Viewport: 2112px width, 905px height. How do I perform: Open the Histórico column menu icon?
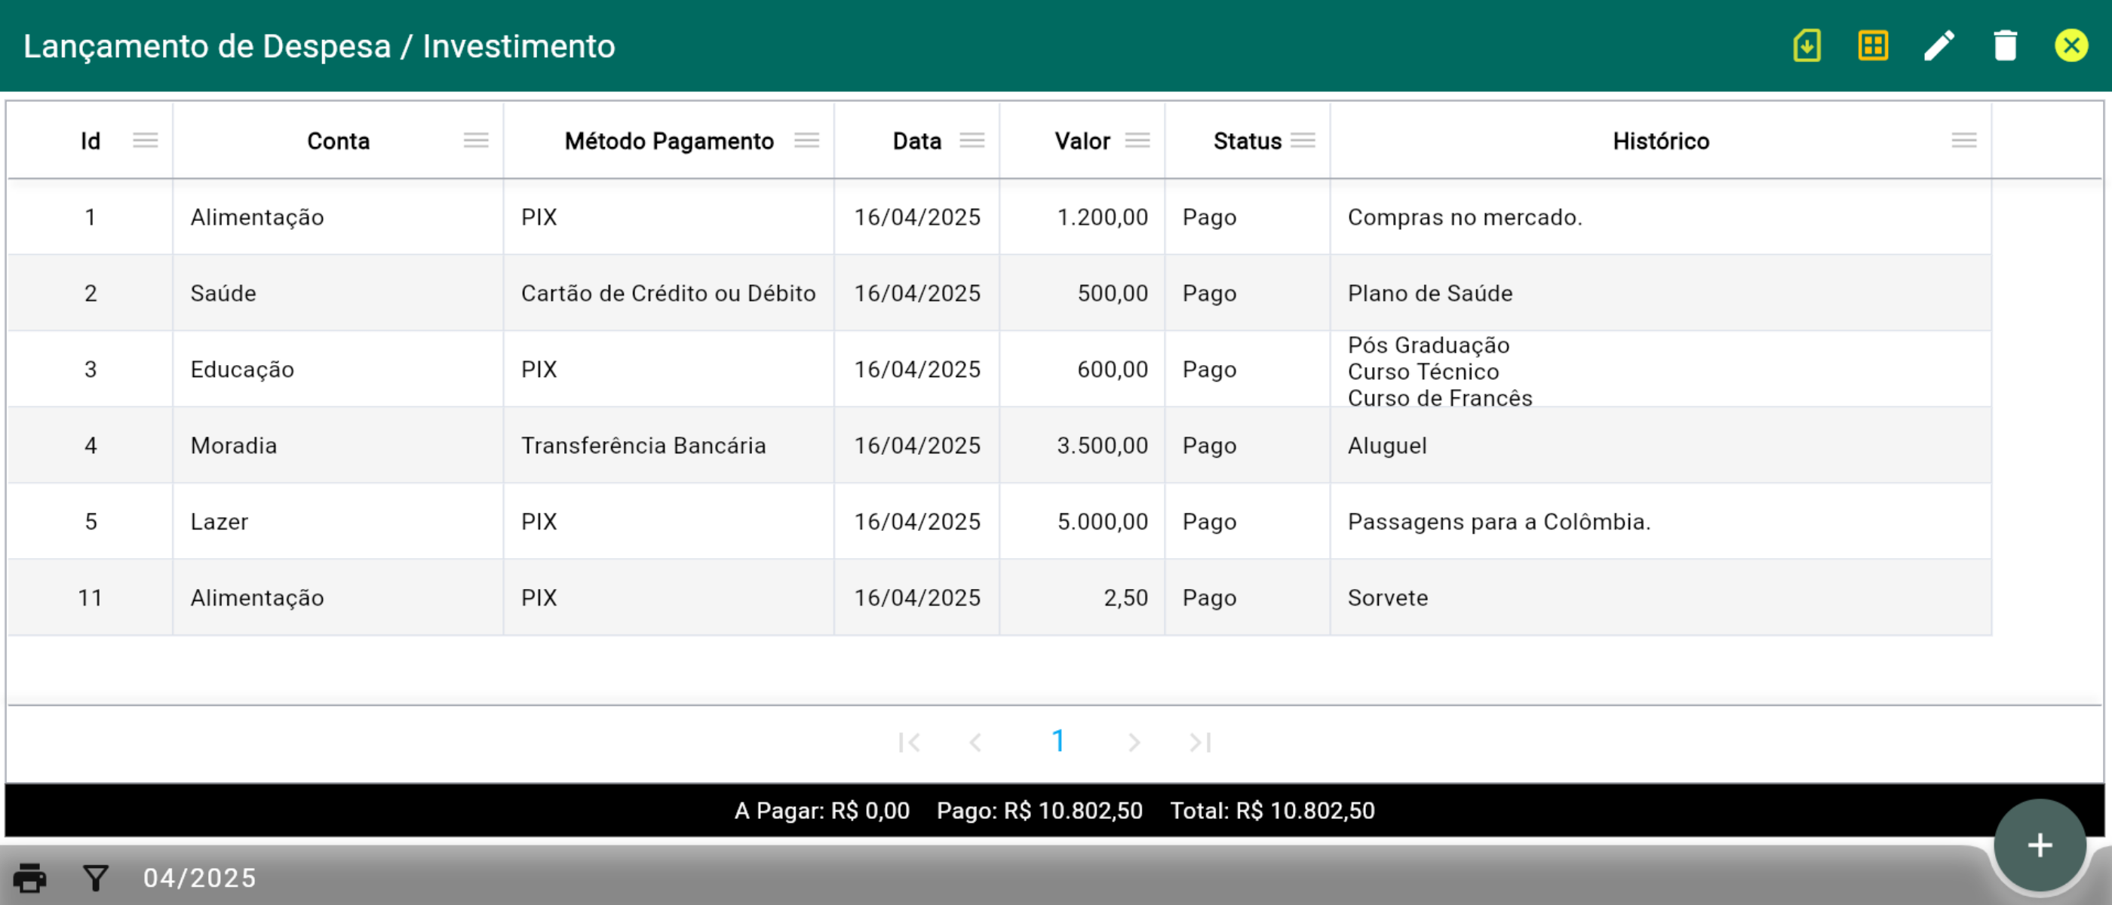tap(1963, 140)
